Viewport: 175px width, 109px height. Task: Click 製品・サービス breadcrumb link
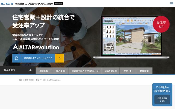pyautogui.click(x=41, y=80)
